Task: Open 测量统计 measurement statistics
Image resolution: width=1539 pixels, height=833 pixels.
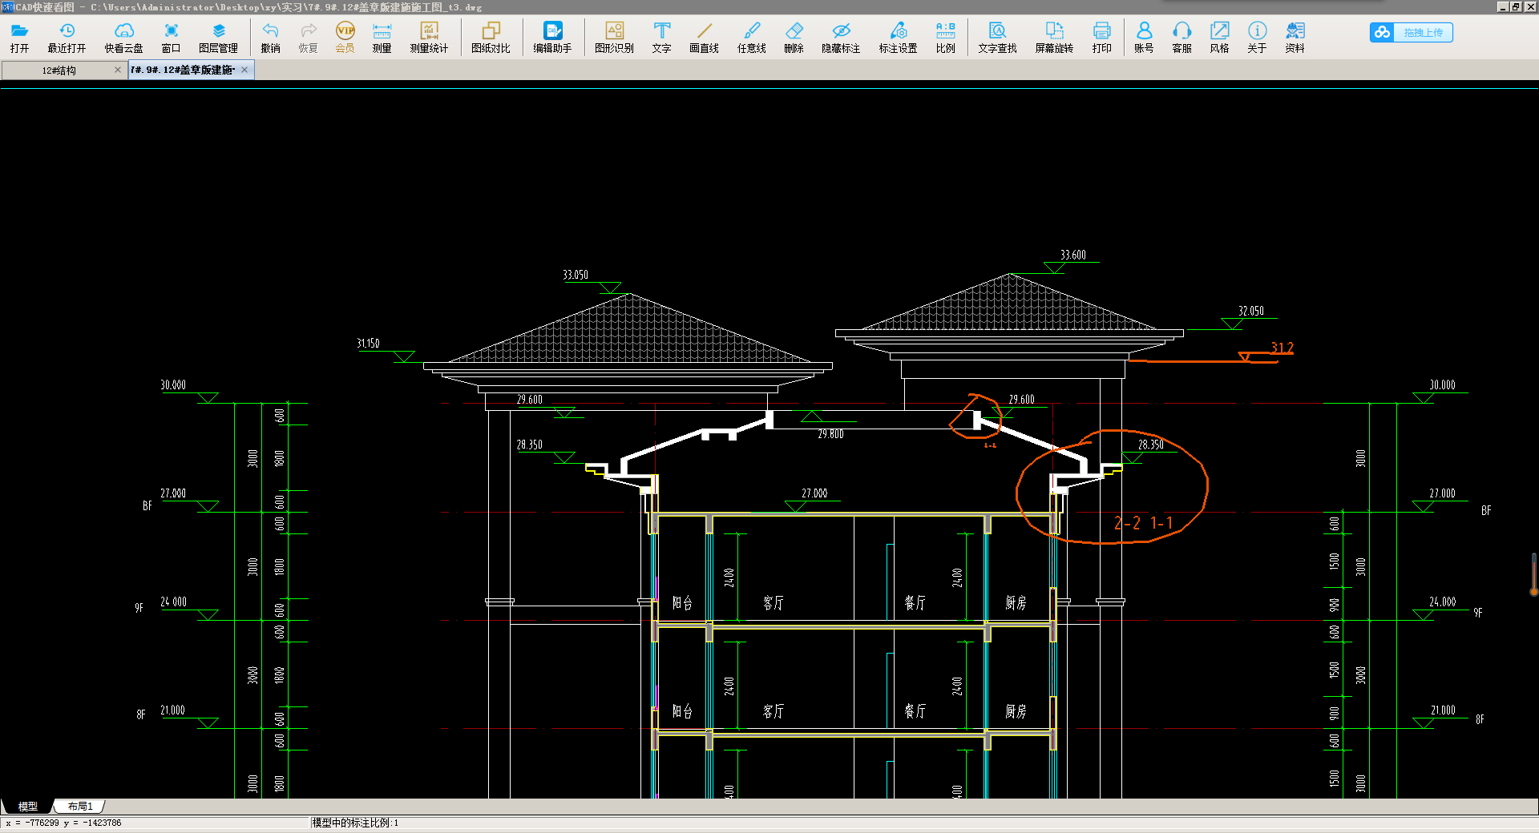Action: tap(429, 38)
